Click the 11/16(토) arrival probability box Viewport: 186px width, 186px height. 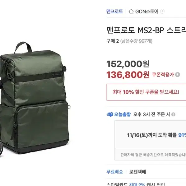pyautogui.click(x=150, y=135)
